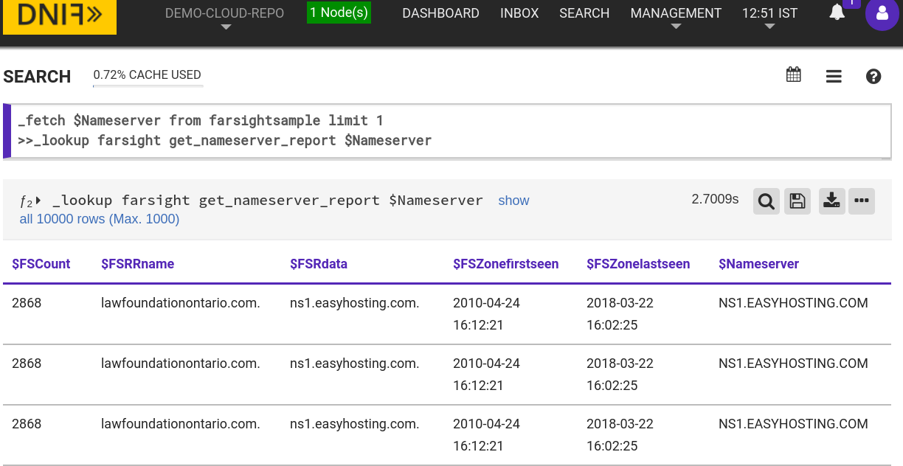This screenshot has width=903, height=466.
Task: Download the query results
Action: tap(831, 201)
